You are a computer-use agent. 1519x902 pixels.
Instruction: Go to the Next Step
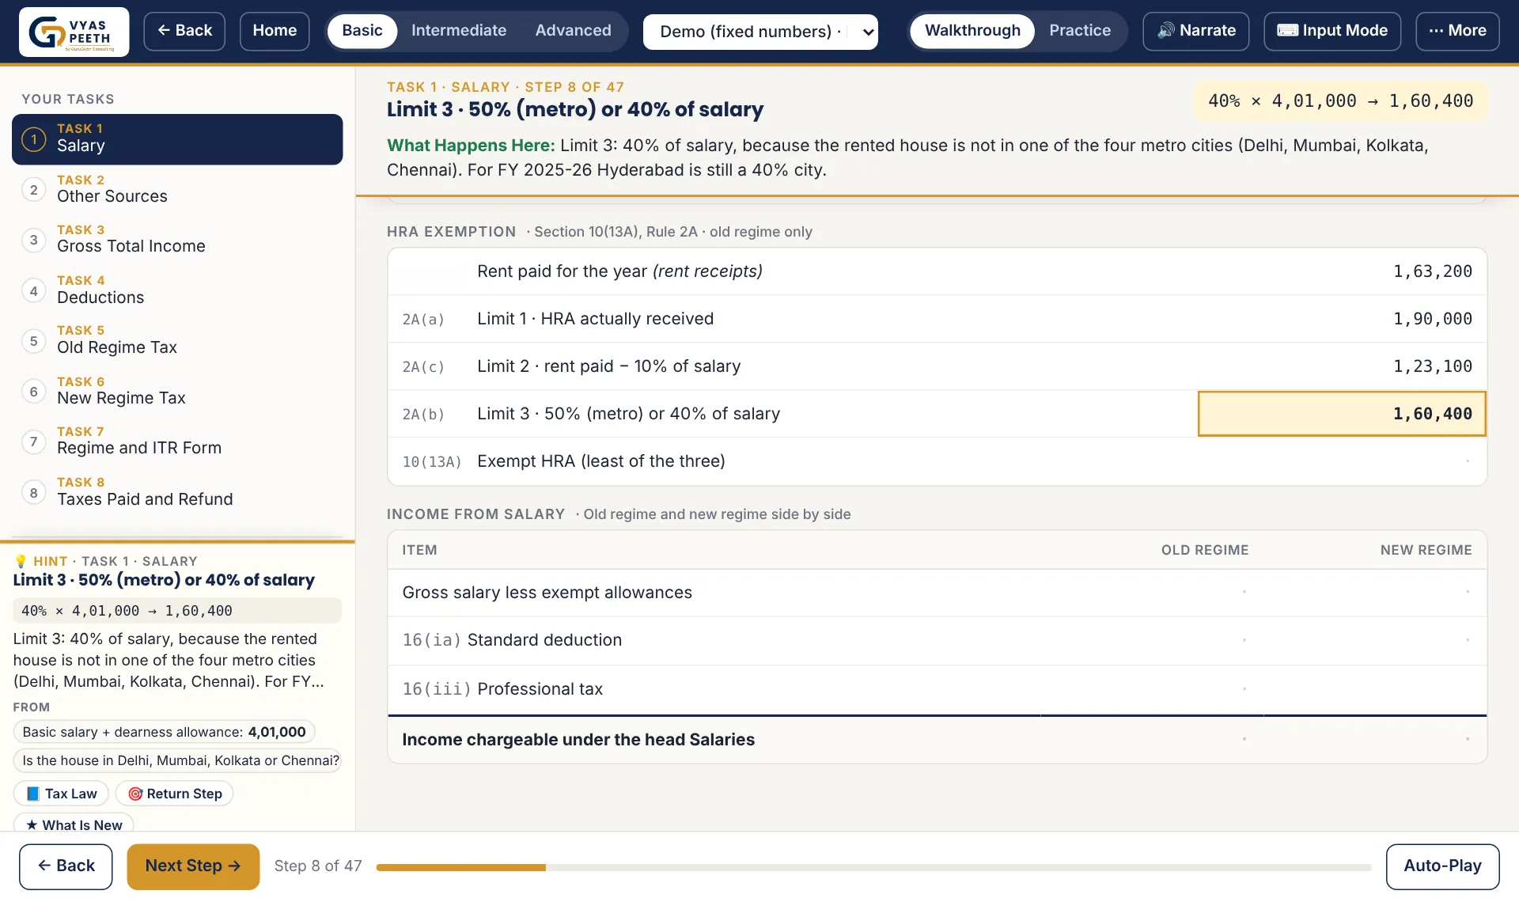pos(193,866)
